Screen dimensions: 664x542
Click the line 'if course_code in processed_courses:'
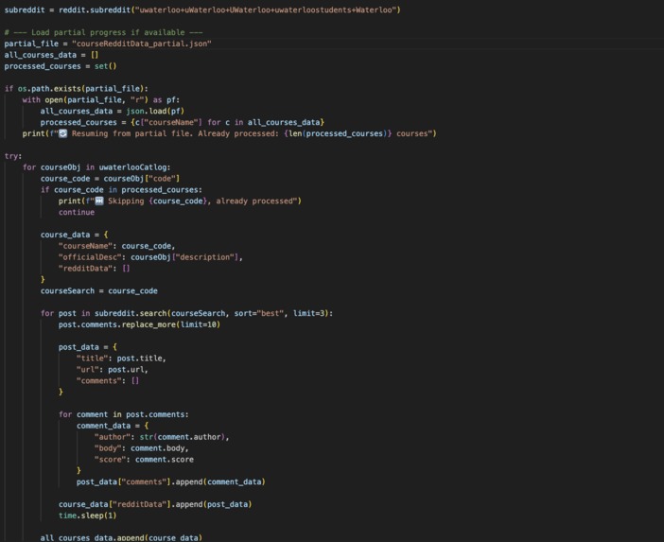point(121,190)
